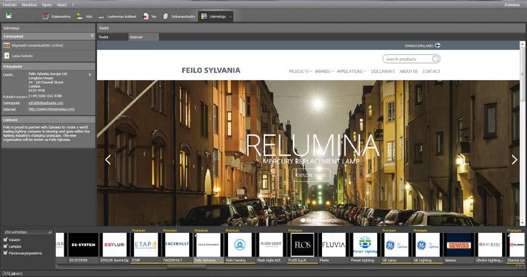Expand the BRANDS website dropdown
This screenshot has width=527, height=277.
[x=324, y=71]
